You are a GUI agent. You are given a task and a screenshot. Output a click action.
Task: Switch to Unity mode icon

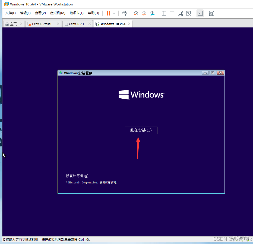(x=188, y=13)
